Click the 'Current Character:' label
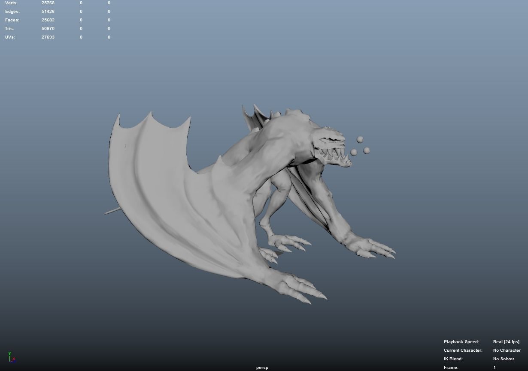Screen dimensions: 528x371 coord(463,350)
